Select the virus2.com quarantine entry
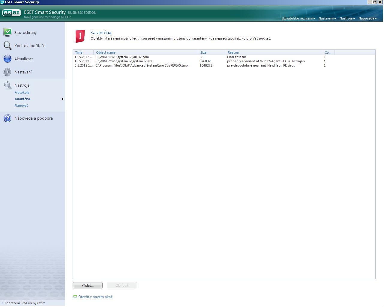384x307 pixels. coord(122,57)
